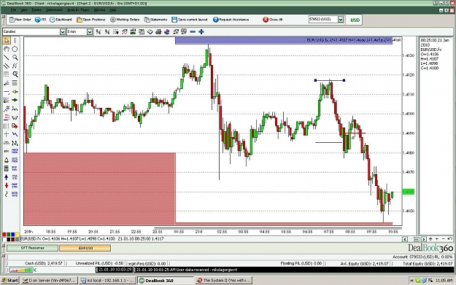Image resolution: width=456 pixels, height=285 pixels.
Task: Open the File menu
Action: tap(13, 10)
